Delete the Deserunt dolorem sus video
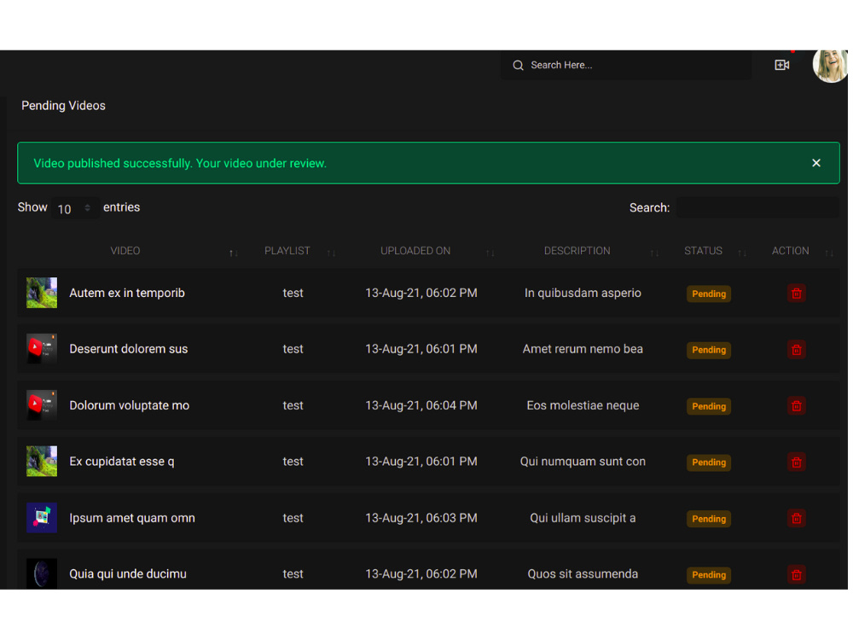853x640 pixels. (x=797, y=349)
